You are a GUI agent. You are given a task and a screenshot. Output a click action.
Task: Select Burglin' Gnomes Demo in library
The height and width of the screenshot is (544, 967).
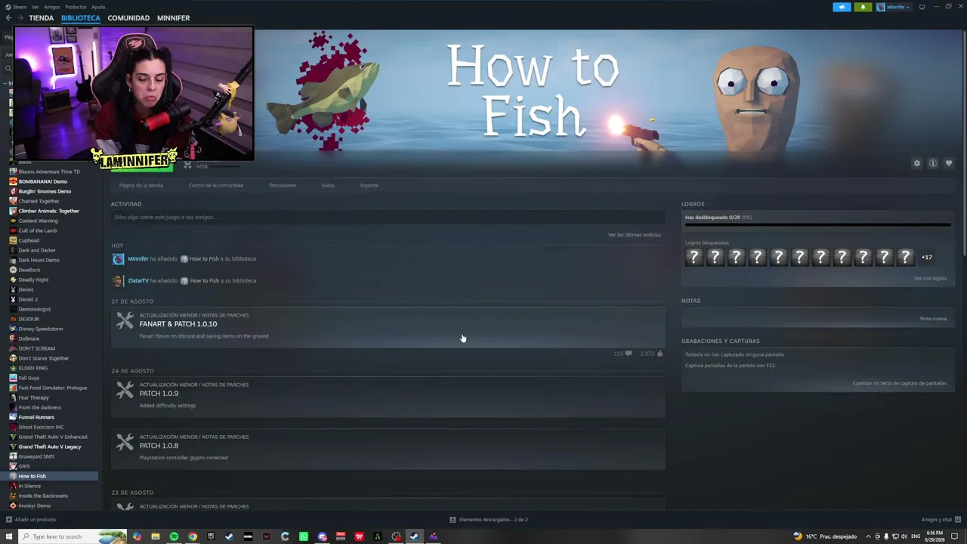click(x=43, y=191)
